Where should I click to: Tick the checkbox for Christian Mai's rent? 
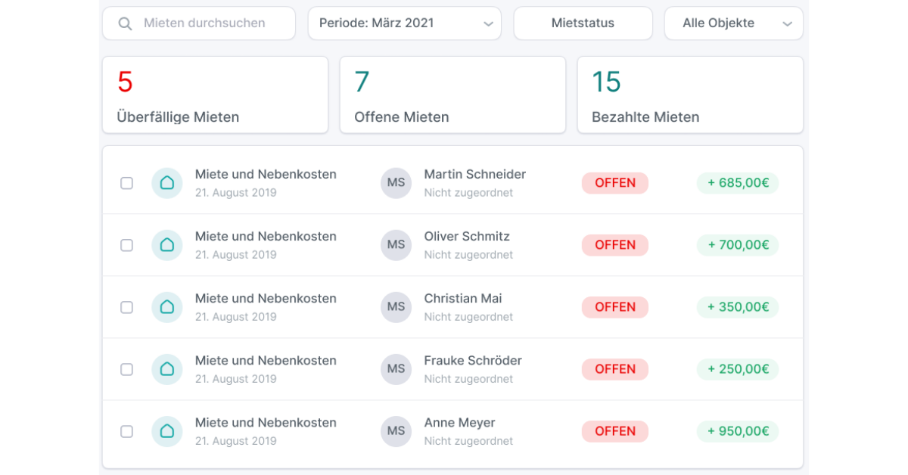click(127, 307)
